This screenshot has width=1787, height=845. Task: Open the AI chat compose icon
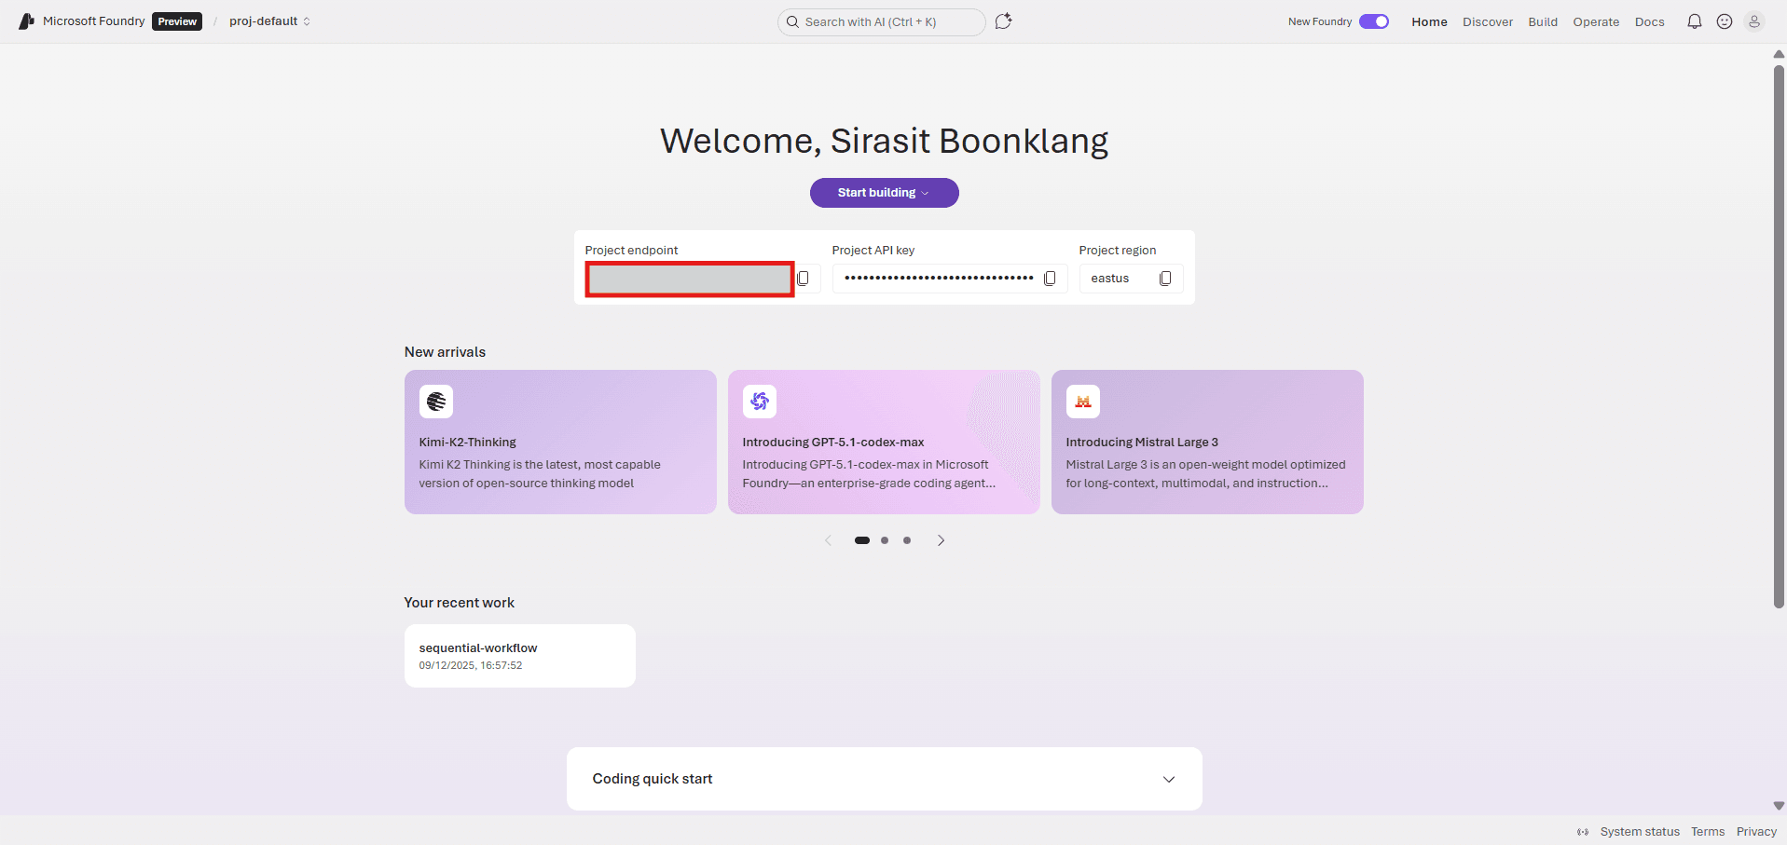coord(1003,21)
